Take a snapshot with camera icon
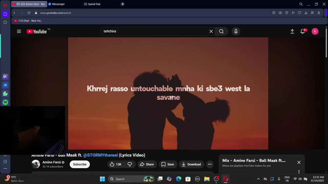 280,13
